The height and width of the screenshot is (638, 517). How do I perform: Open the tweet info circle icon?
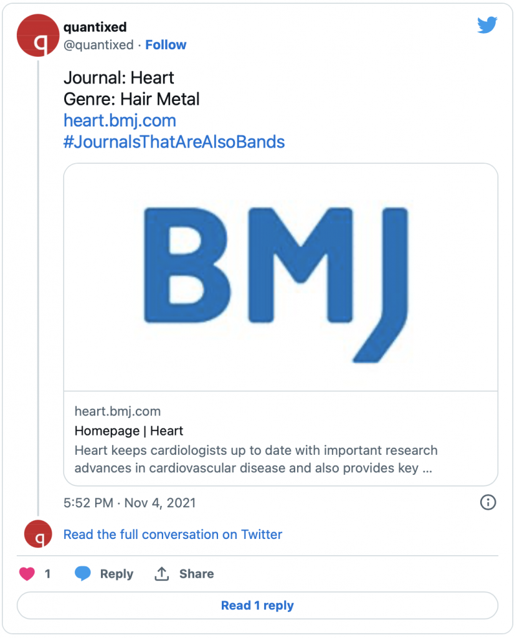[x=488, y=503]
